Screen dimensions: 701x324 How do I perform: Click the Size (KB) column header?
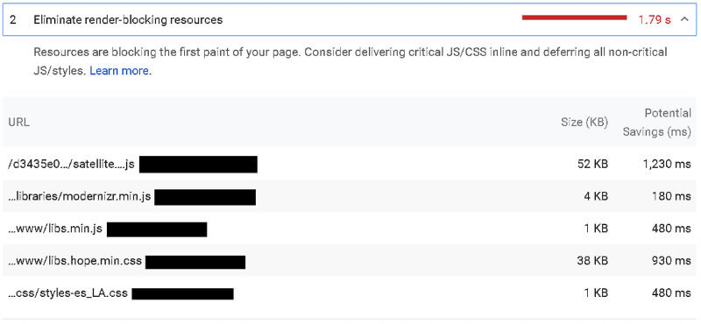pyautogui.click(x=584, y=123)
